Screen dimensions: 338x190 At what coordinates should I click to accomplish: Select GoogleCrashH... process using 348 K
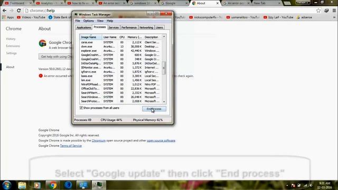[x=121, y=59]
